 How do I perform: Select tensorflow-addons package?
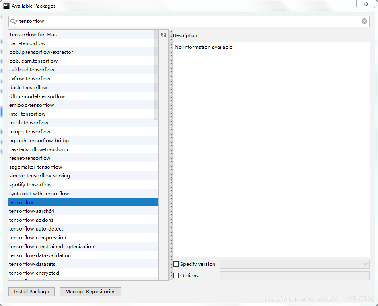tap(83, 220)
